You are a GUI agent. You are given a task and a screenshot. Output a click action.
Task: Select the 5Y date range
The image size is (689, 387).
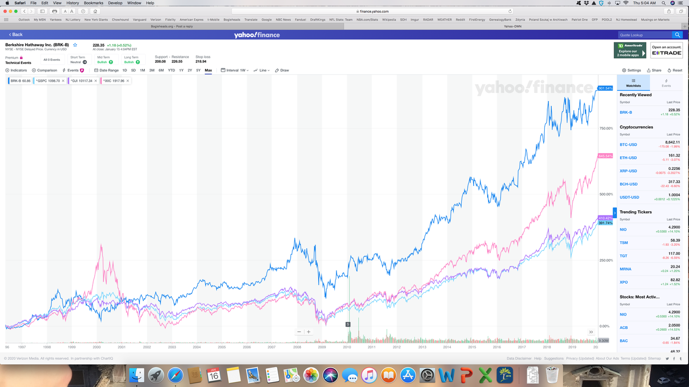[x=198, y=70]
